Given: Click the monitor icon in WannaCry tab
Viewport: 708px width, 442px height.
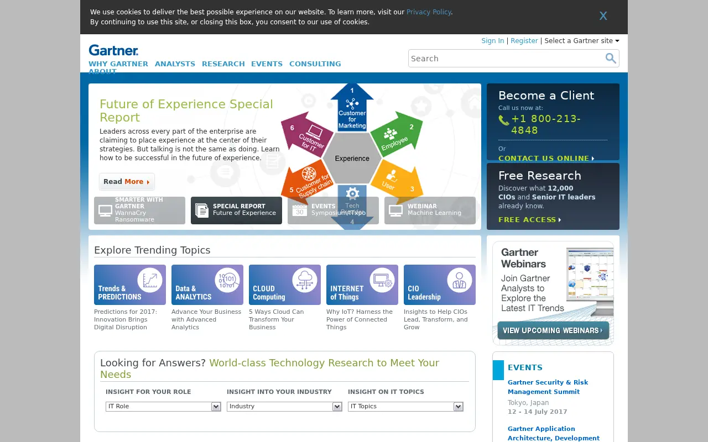Looking at the screenshot, I should pos(105,211).
